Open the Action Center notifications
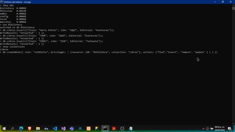 (x=229, y=129)
